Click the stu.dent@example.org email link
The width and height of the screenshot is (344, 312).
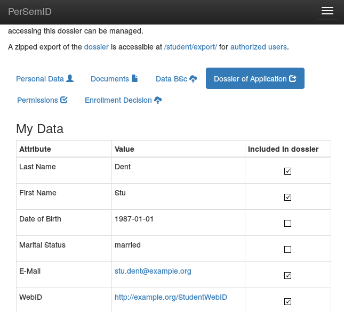coord(153,271)
